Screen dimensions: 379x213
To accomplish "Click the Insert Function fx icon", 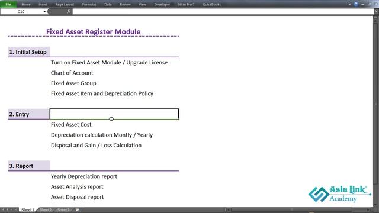I will coord(69,11).
